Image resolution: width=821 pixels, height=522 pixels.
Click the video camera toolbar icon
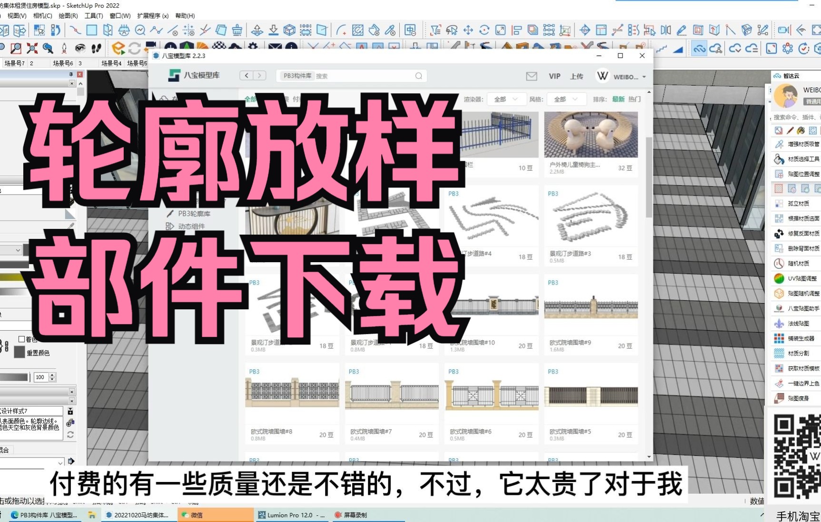click(783, 30)
